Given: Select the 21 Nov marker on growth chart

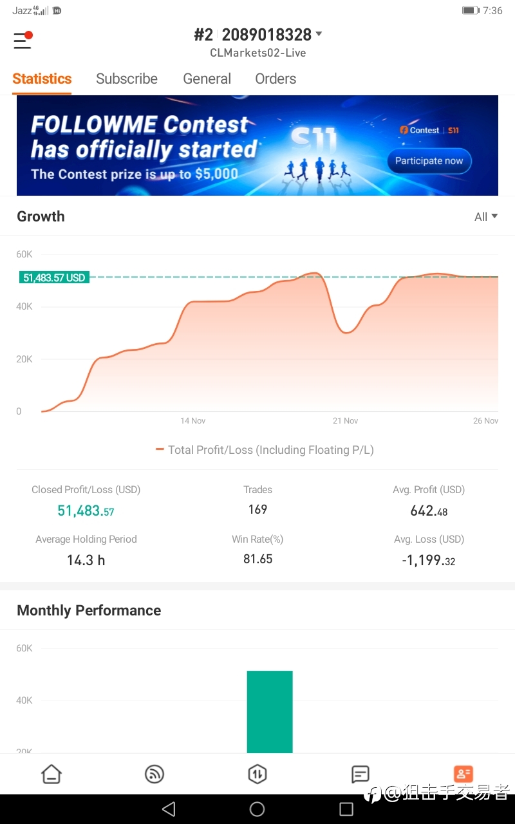Looking at the screenshot, I should point(346,420).
